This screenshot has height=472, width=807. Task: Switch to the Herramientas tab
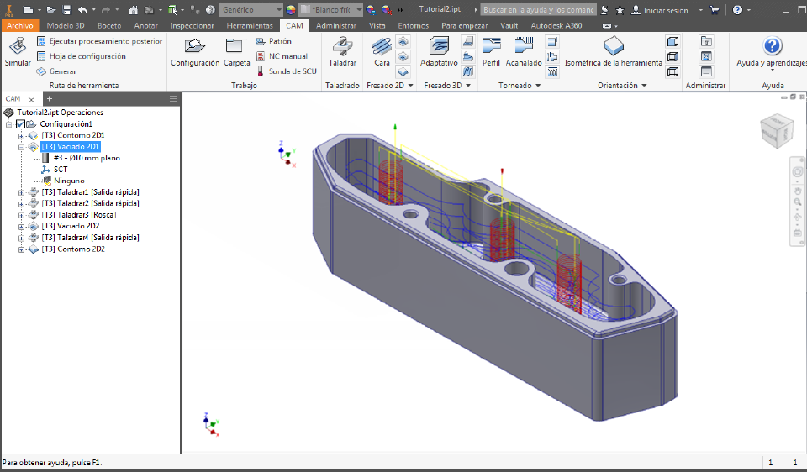tap(250, 25)
